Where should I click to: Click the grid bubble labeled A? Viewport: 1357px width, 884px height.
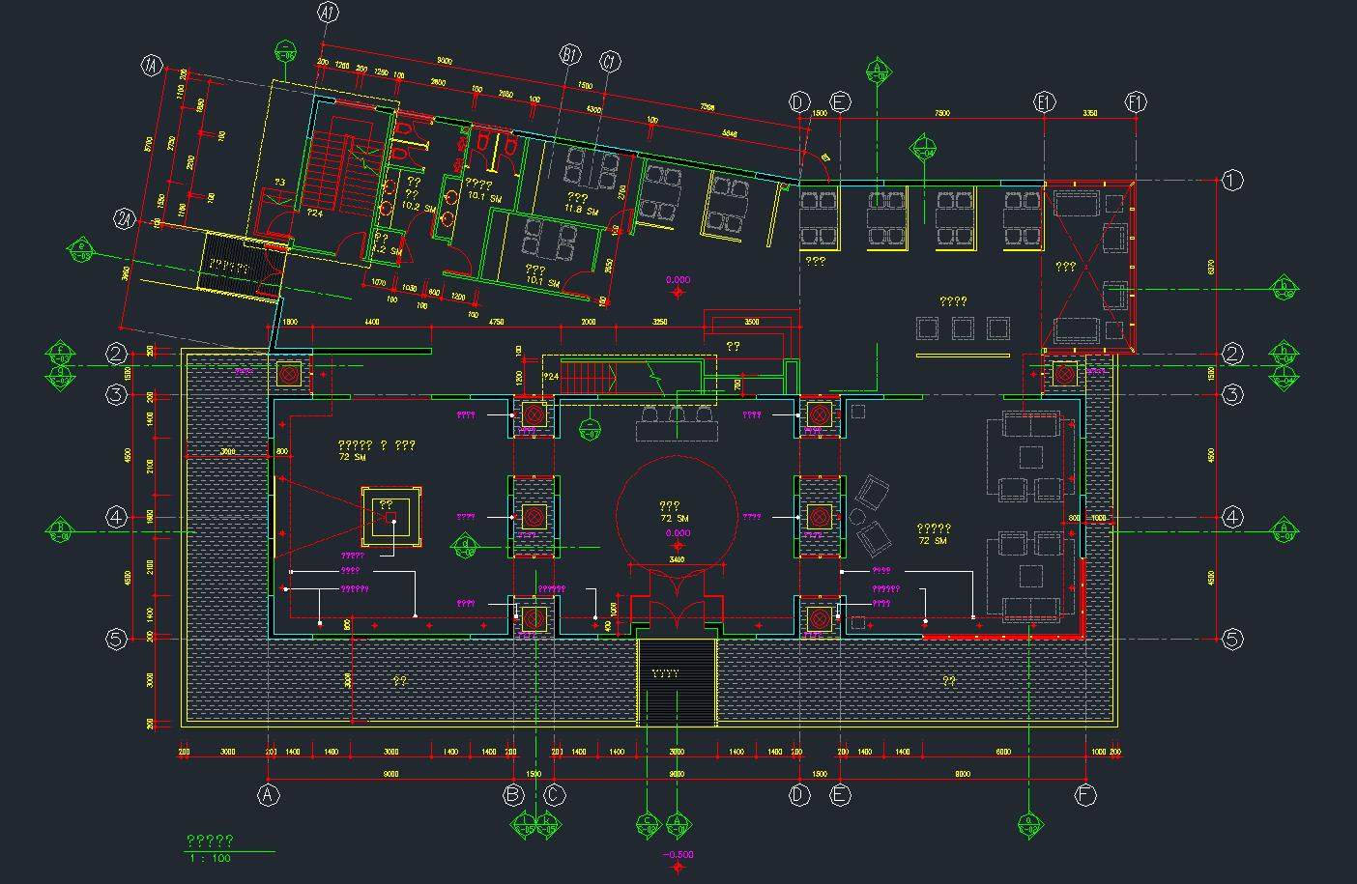[x=268, y=795]
